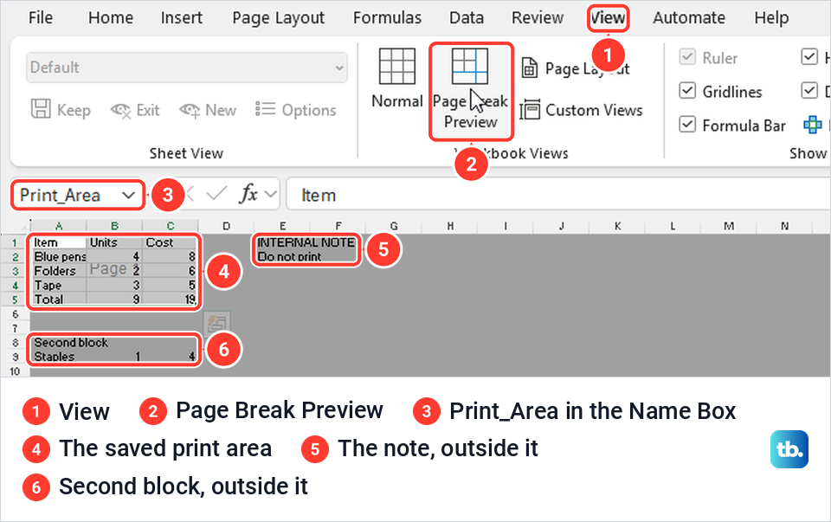Click the formula bar showing Item
This screenshot has height=522, width=831.
559,195
